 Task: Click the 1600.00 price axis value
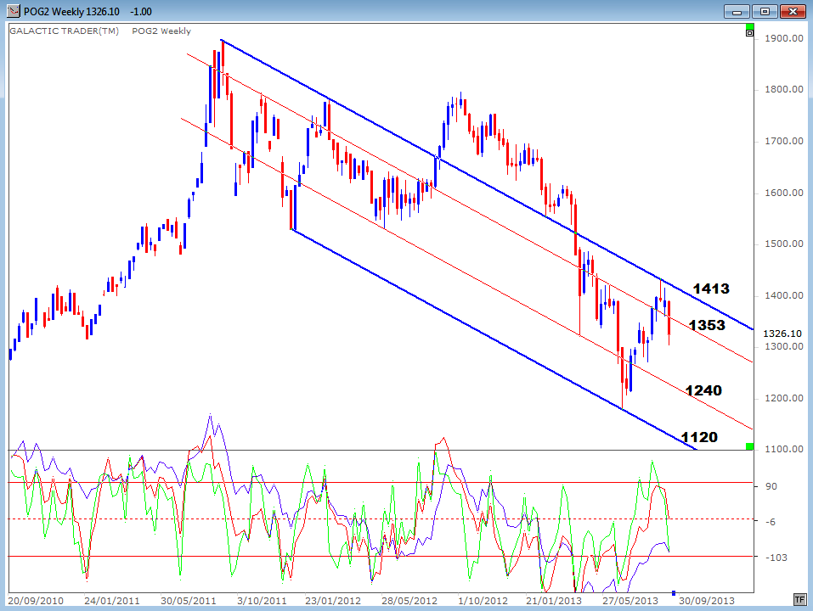click(784, 193)
